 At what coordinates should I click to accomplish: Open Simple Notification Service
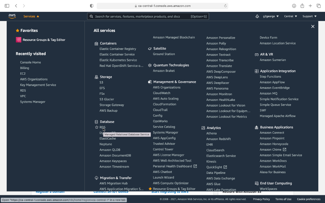click(279, 99)
